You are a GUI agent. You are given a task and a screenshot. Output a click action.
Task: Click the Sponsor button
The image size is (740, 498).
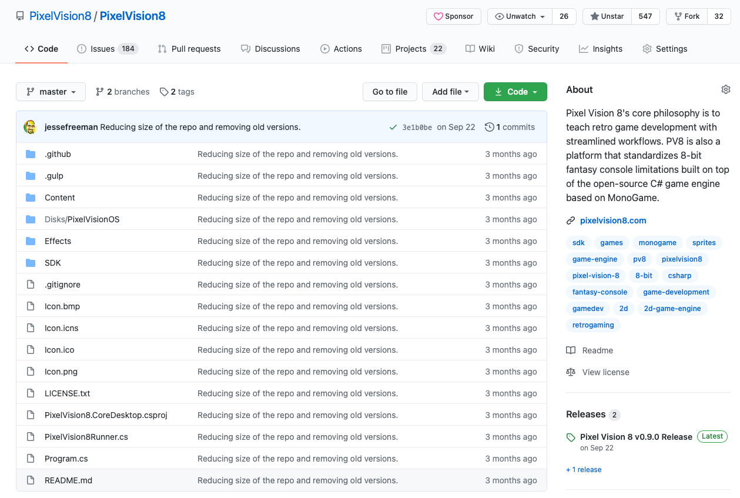click(453, 16)
